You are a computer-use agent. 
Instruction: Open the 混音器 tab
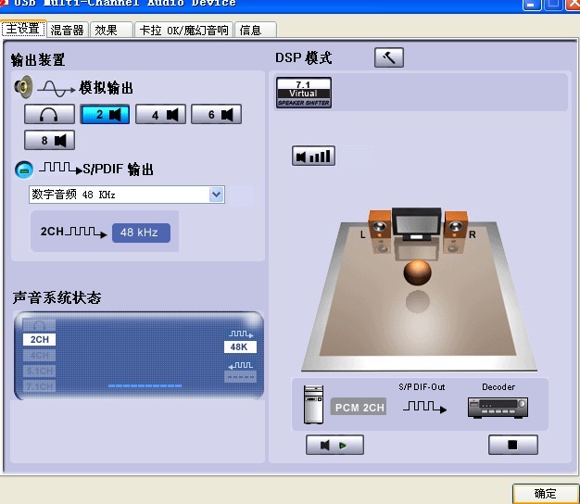tap(67, 30)
